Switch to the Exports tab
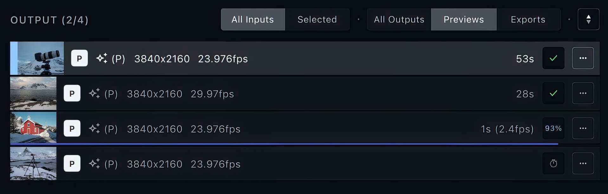Viewport: 608px width, 194px height. point(528,19)
